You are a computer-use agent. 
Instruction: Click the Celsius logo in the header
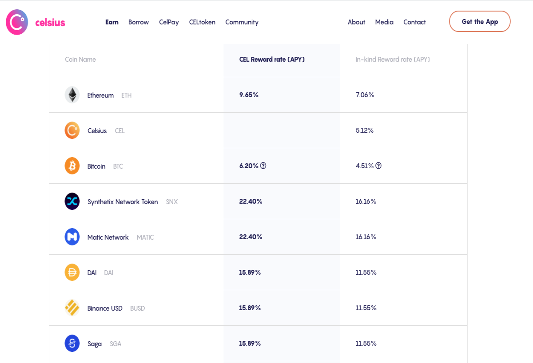[36, 22]
